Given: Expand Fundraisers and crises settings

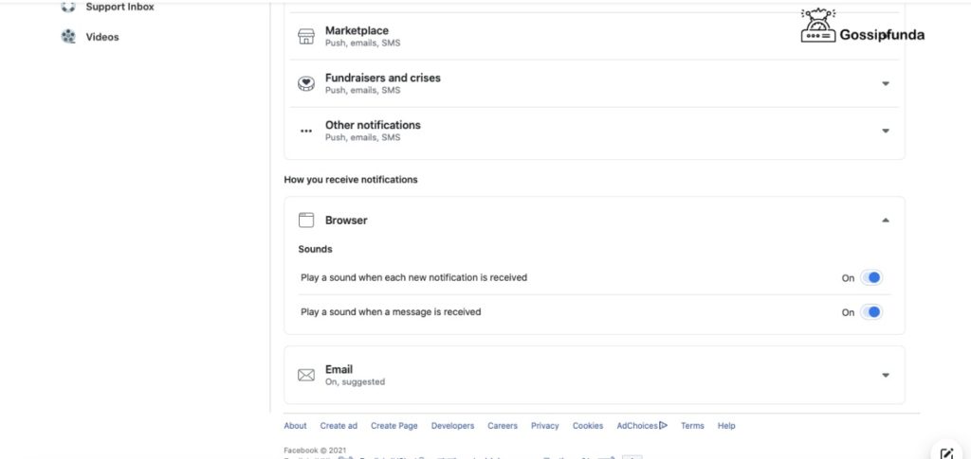Looking at the screenshot, I should (x=886, y=83).
